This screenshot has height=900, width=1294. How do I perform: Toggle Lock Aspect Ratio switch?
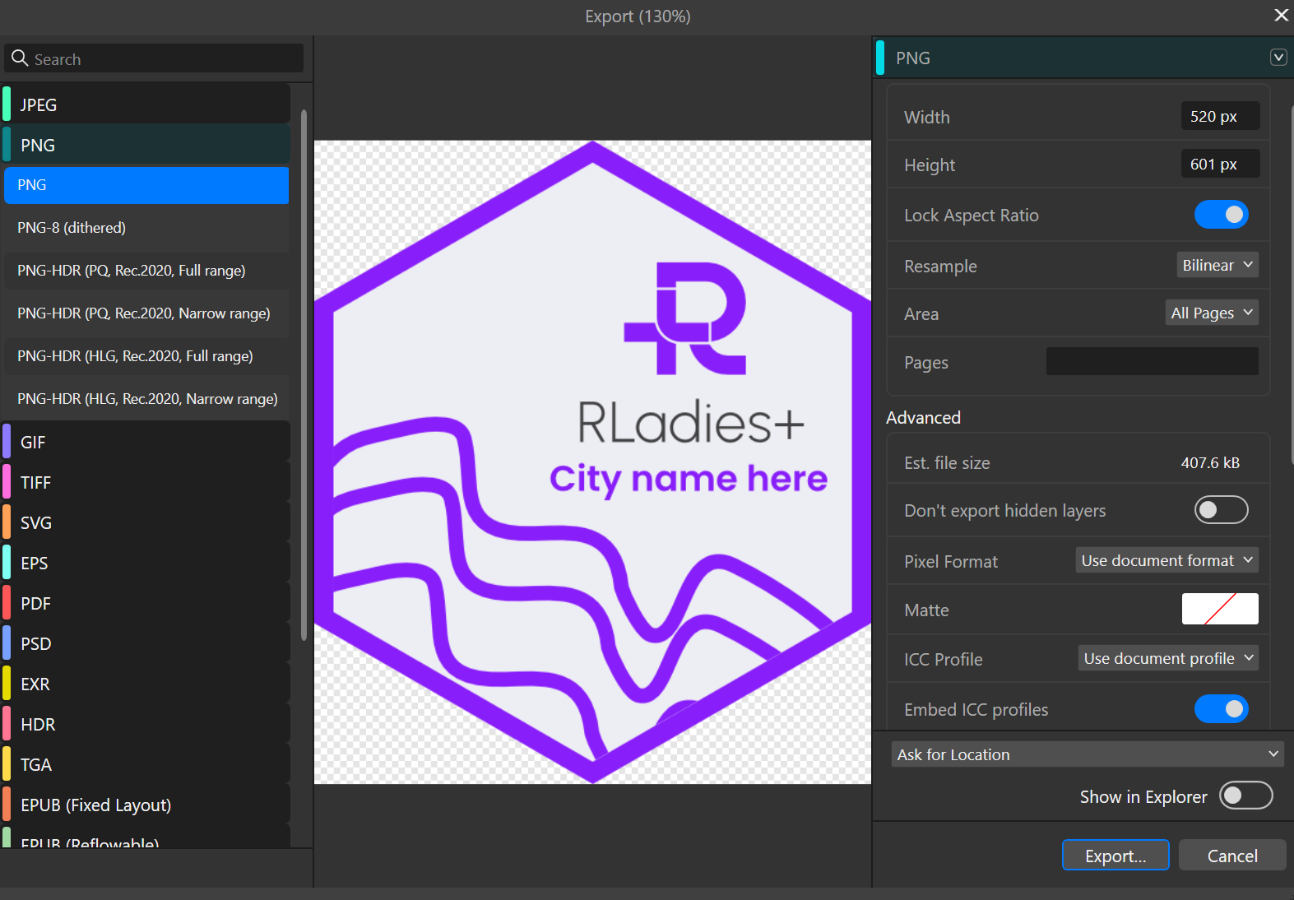(1221, 215)
